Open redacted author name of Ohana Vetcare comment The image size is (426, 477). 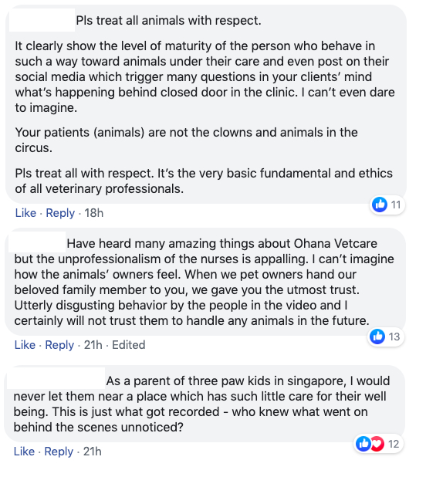[x=37, y=242]
